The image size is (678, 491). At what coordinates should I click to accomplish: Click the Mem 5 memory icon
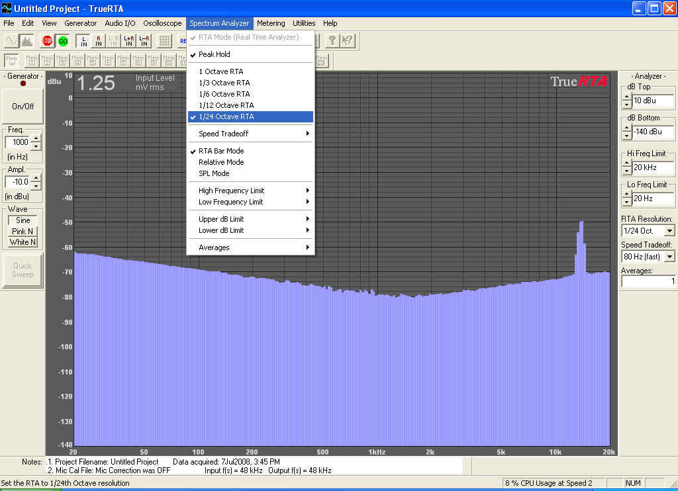(93, 60)
